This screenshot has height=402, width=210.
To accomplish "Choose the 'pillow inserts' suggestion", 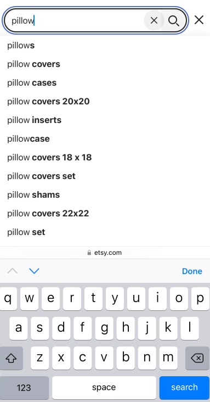I will pos(35,120).
